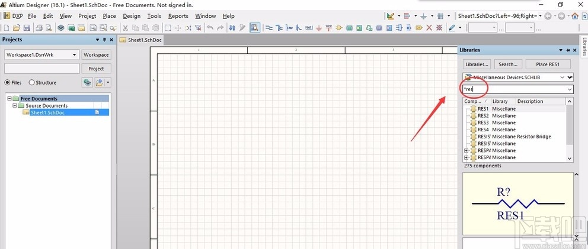Select the Structure radio button
Image resolution: width=588 pixels, height=249 pixels.
click(31, 82)
